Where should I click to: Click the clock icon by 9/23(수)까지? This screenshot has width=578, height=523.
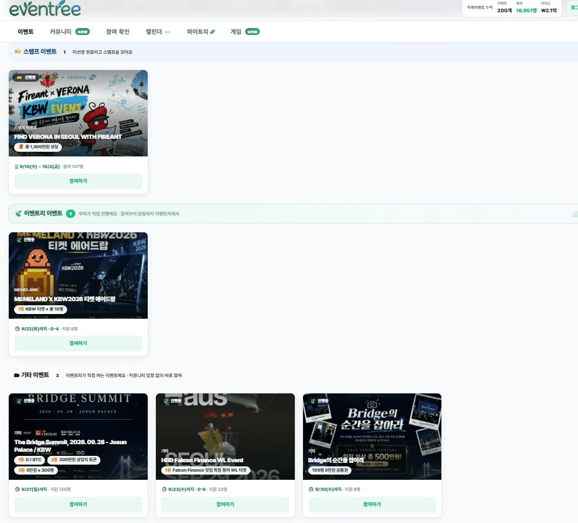(x=164, y=490)
